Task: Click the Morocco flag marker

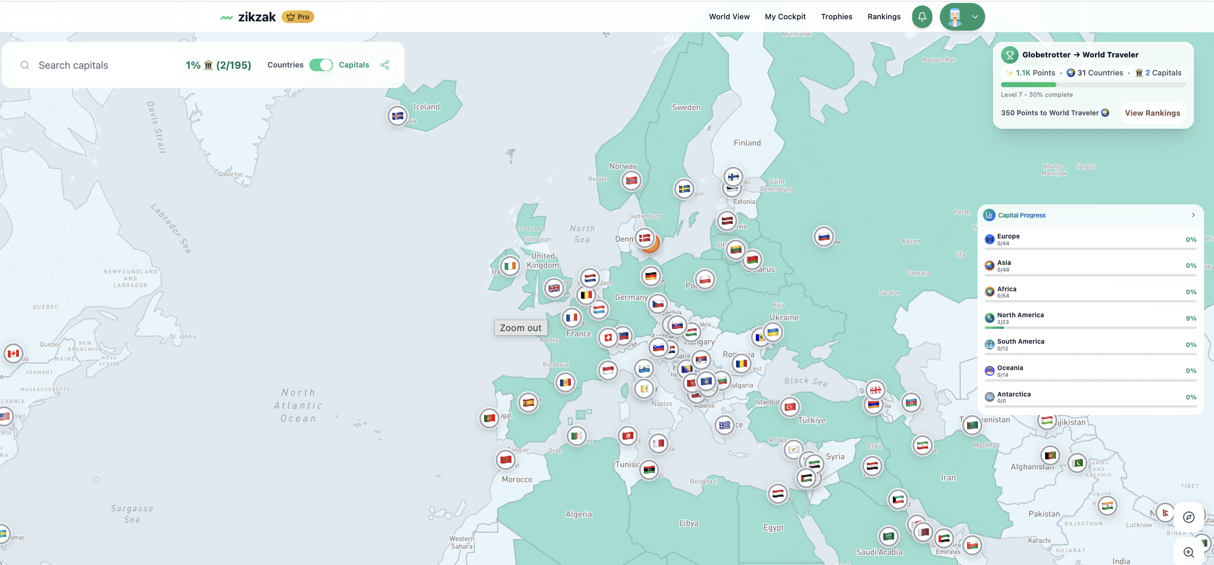Action: coord(506,459)
